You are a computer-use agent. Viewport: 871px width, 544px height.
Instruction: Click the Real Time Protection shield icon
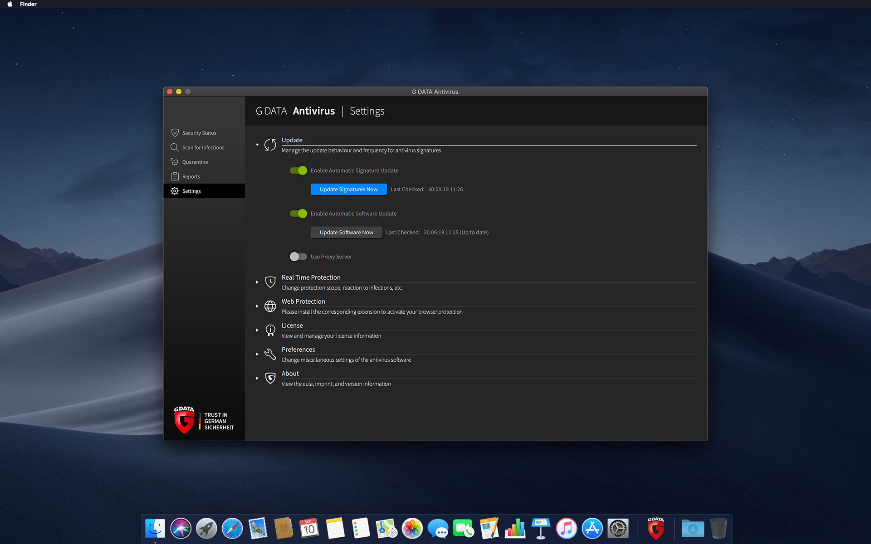pos(270,282)
